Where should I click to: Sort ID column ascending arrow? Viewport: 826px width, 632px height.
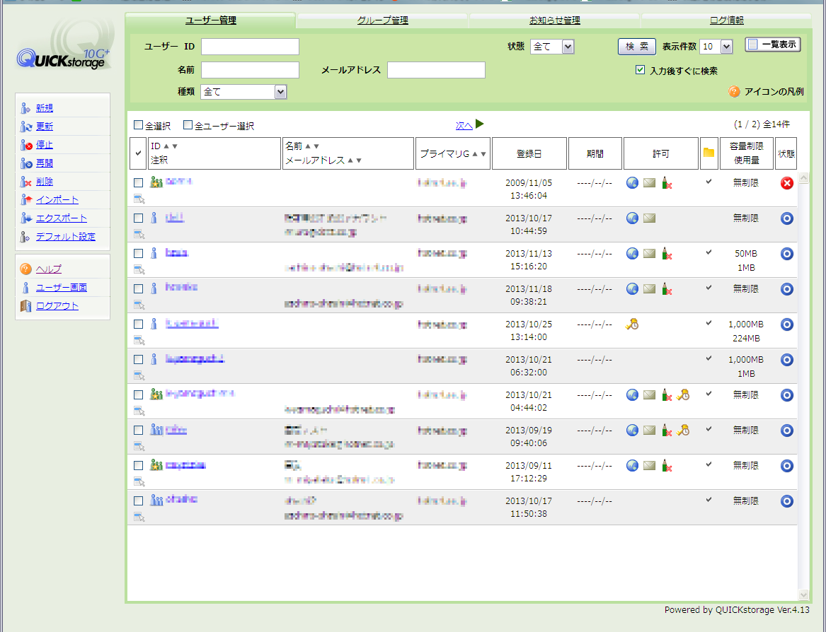pos(166,146)
